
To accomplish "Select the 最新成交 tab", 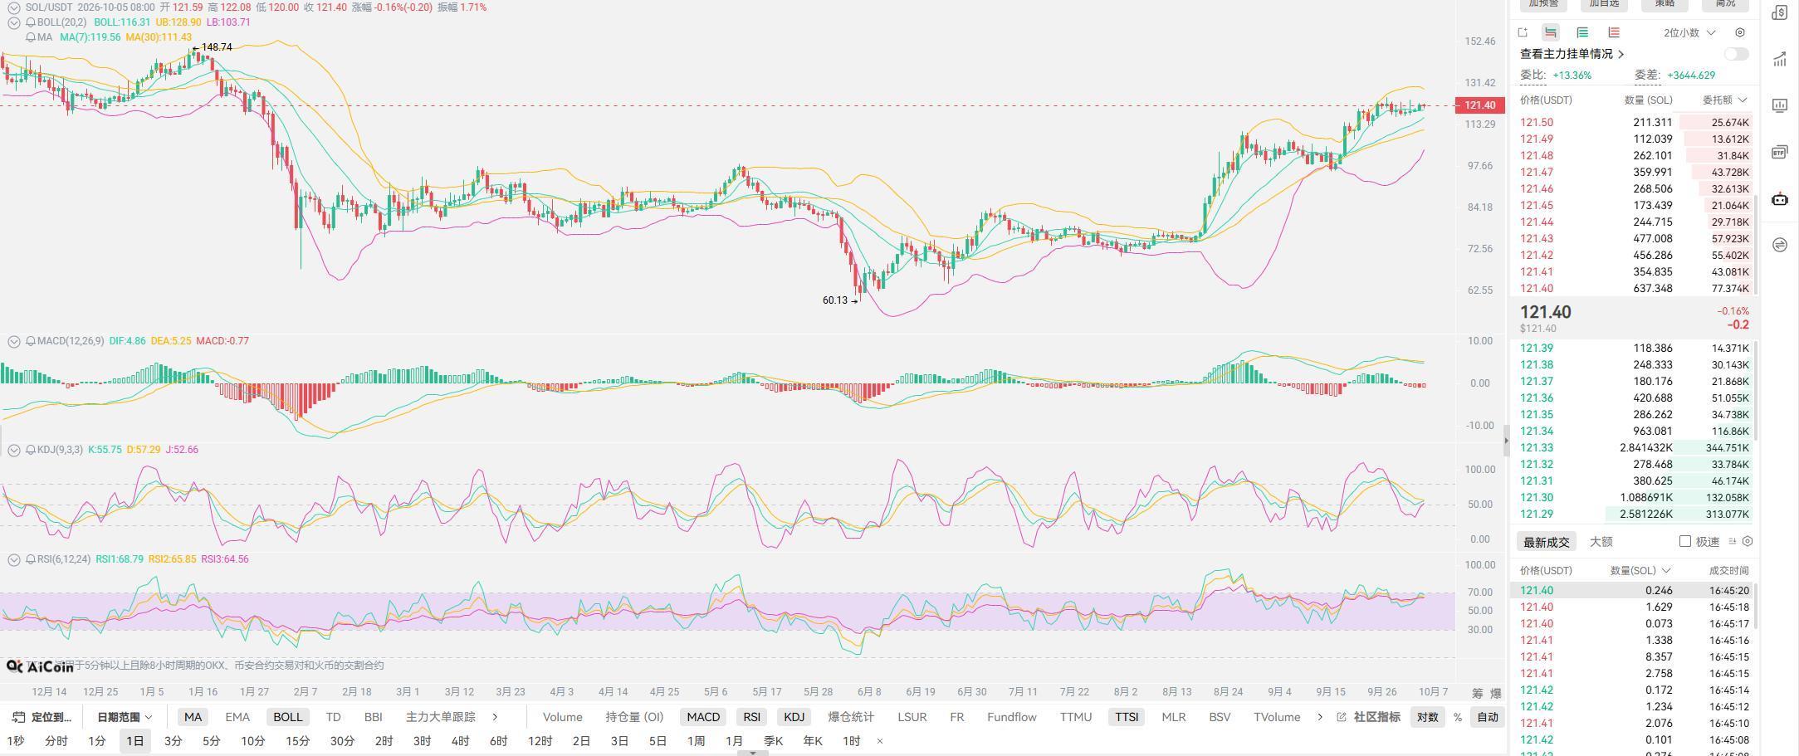I will point(1546,542).
